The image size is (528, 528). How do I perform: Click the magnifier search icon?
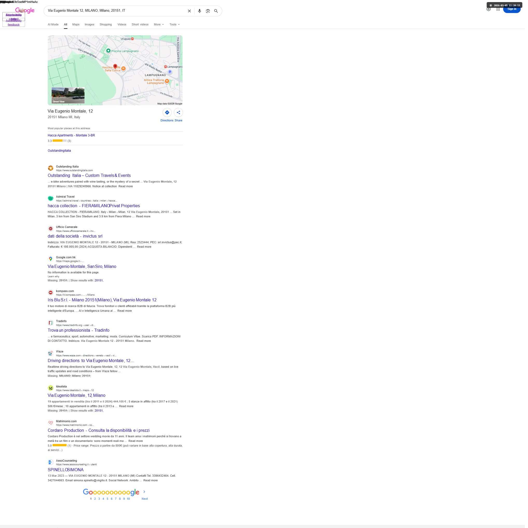tap(217, 11)
